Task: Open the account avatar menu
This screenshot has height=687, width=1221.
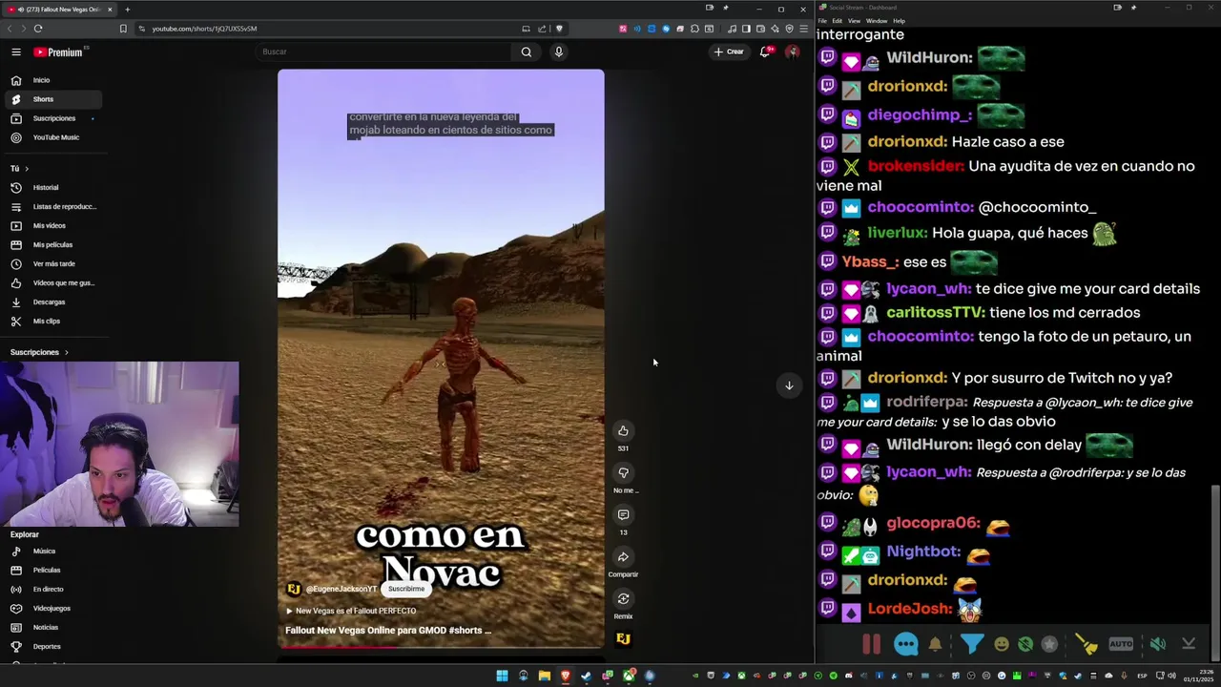Action: coord(792,52)
